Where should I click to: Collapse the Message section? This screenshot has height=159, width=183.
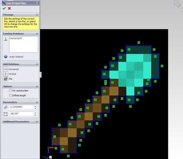37,15
